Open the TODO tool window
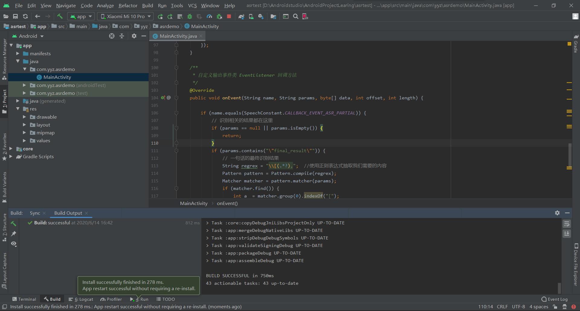The image size is (580, 311). (166, 299)
